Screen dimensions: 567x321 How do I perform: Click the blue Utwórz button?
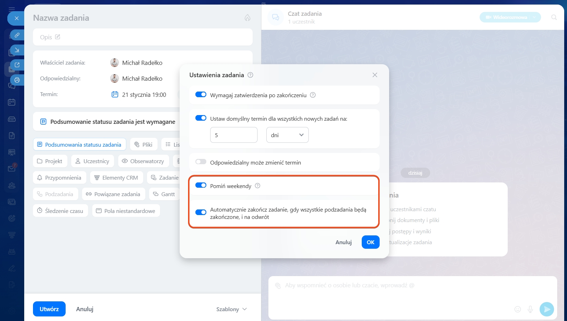click(x=49, y=309)
